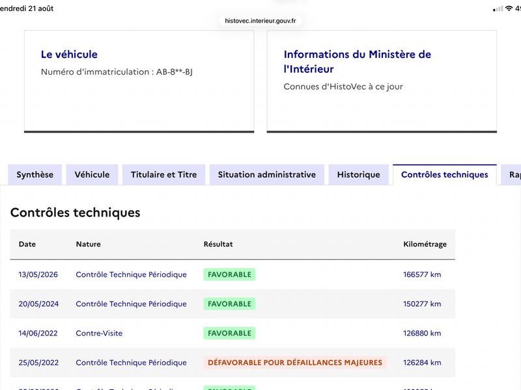This screenshot has width=521, height=390.
Task: Click the FAVORABLE badge for 13/05/2026
Action: (x=230, y=274)
